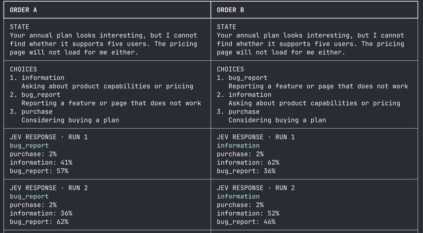Click highlighted bug_report answer in Order A Run 2
423x233 pixels.
click(x=29, y=196)
